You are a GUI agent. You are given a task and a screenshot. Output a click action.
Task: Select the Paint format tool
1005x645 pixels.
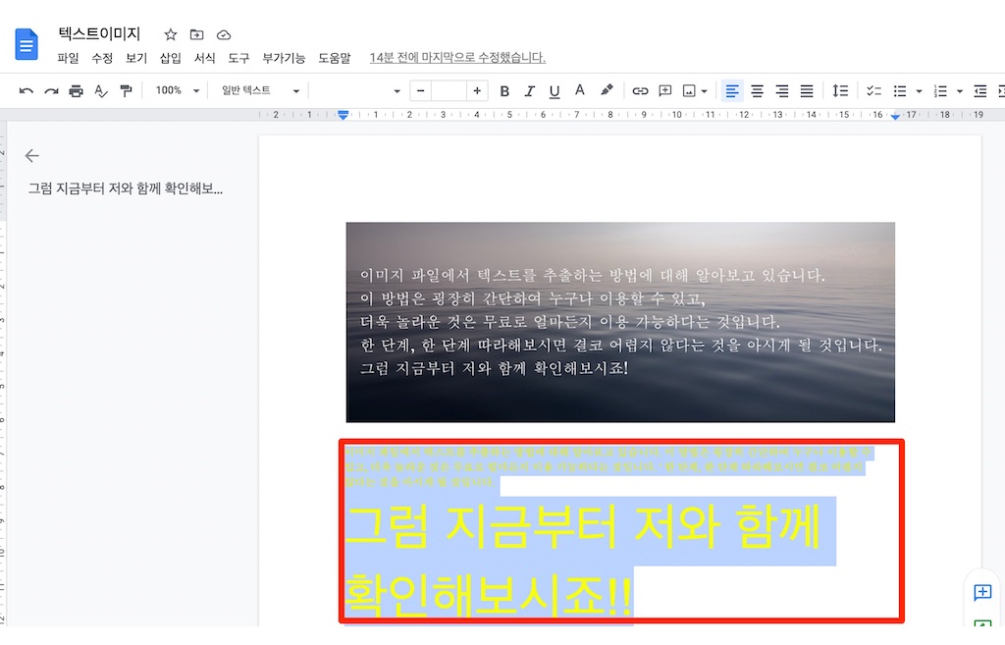point(126,90)
